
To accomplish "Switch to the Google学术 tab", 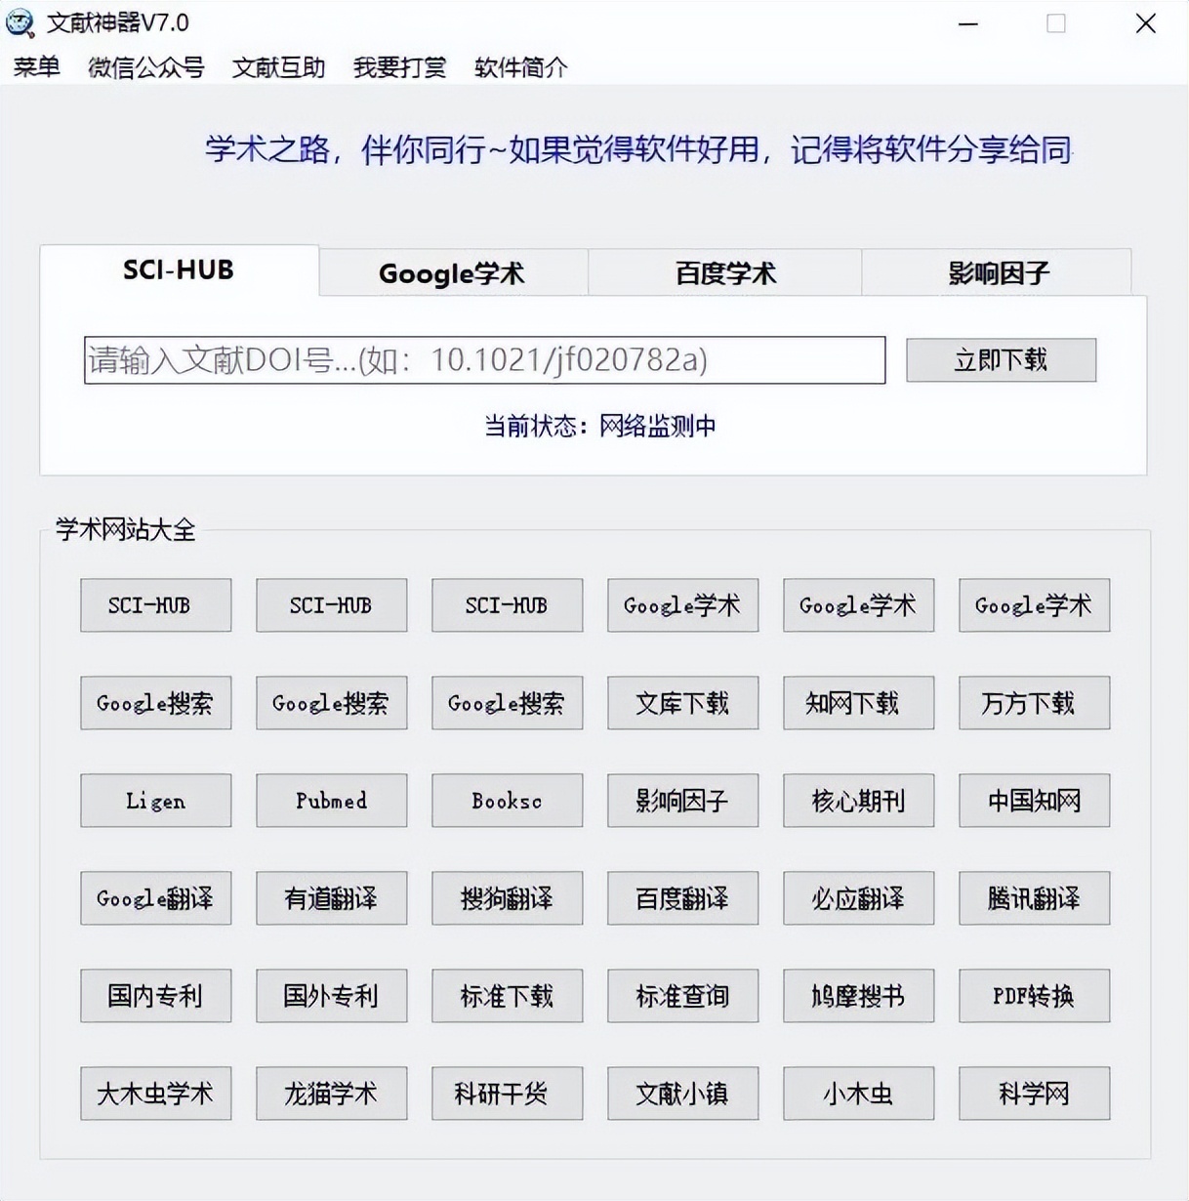I will pos(452,273).
